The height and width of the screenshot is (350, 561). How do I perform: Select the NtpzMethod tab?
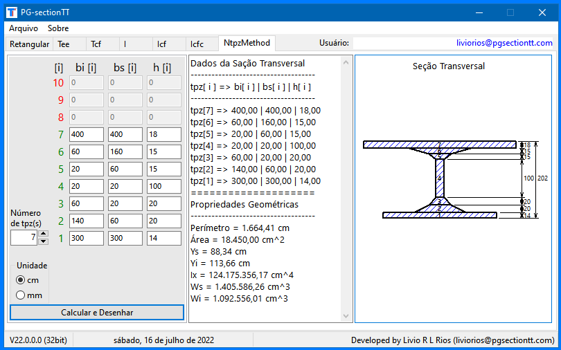[247, 43]
